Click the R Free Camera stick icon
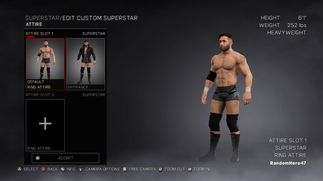The height and width of the screenshot is (181, 323). 125,169
